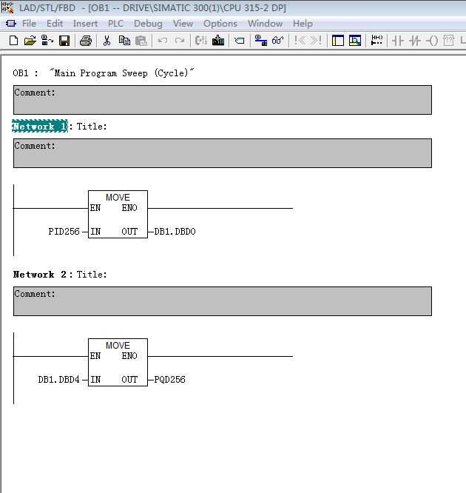Image resolution: width=466 pixels, height=493 pixels.
Task: Click the symbolic representation icon
Action: 376,41
